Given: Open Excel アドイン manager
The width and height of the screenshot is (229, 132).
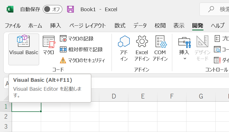Looking at the screenshot, I should click(142, 48).
